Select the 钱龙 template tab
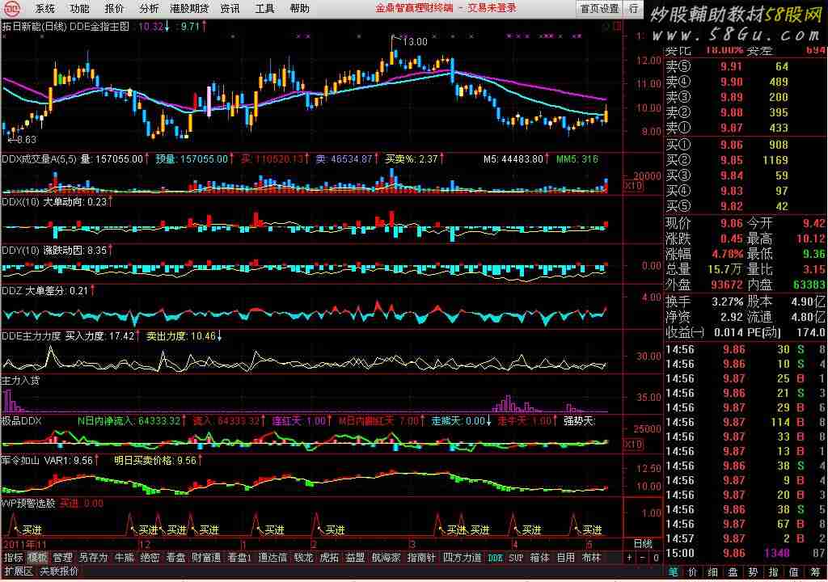828x582 pixels. (x=304, y=558)
